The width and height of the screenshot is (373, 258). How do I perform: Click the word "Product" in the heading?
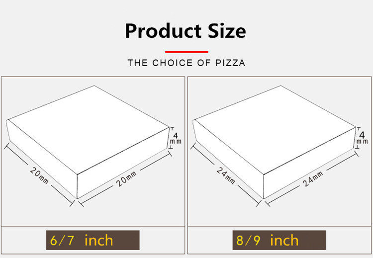tap(163, 31)
